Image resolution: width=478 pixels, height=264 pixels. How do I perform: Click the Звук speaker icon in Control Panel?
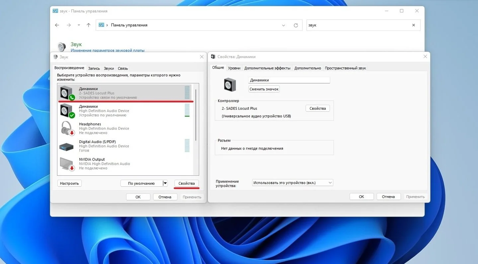click(x=61, y=47)
